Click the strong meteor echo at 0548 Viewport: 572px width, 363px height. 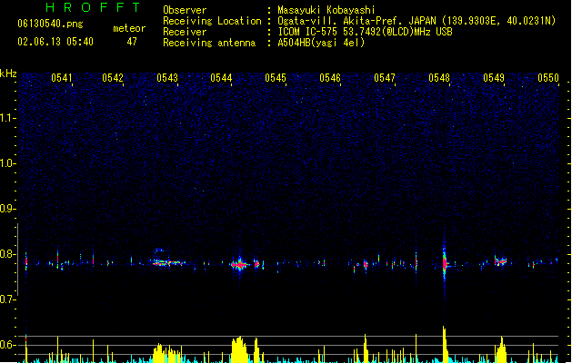pos(445,262)
